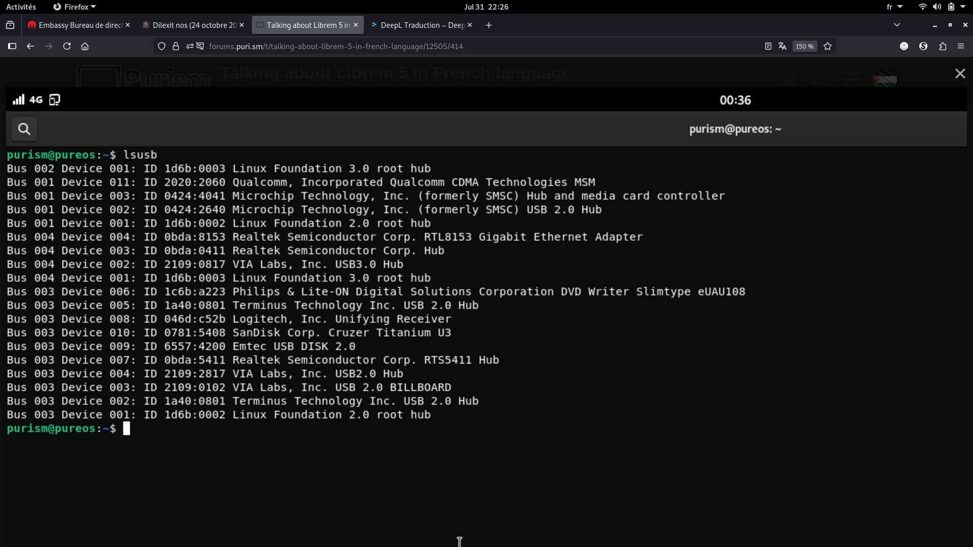
Task: Go back one page
Action: coord(30,46)
